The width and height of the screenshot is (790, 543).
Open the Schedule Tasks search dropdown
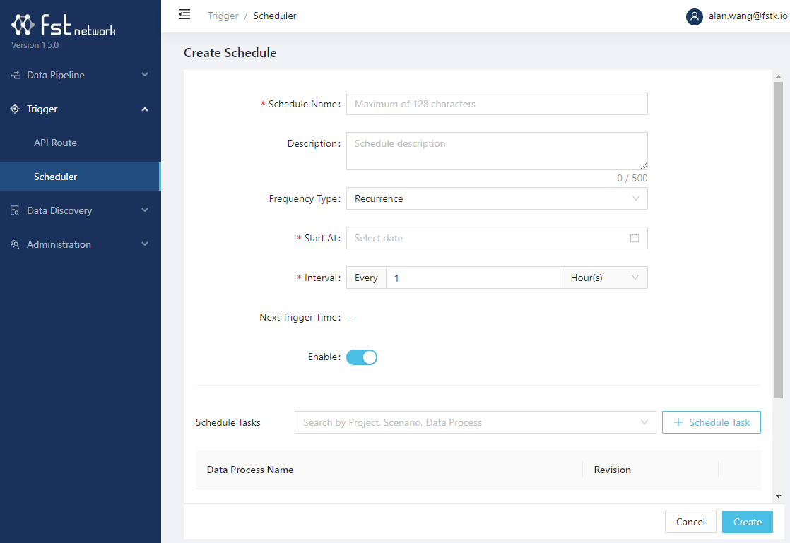(475, 423)
